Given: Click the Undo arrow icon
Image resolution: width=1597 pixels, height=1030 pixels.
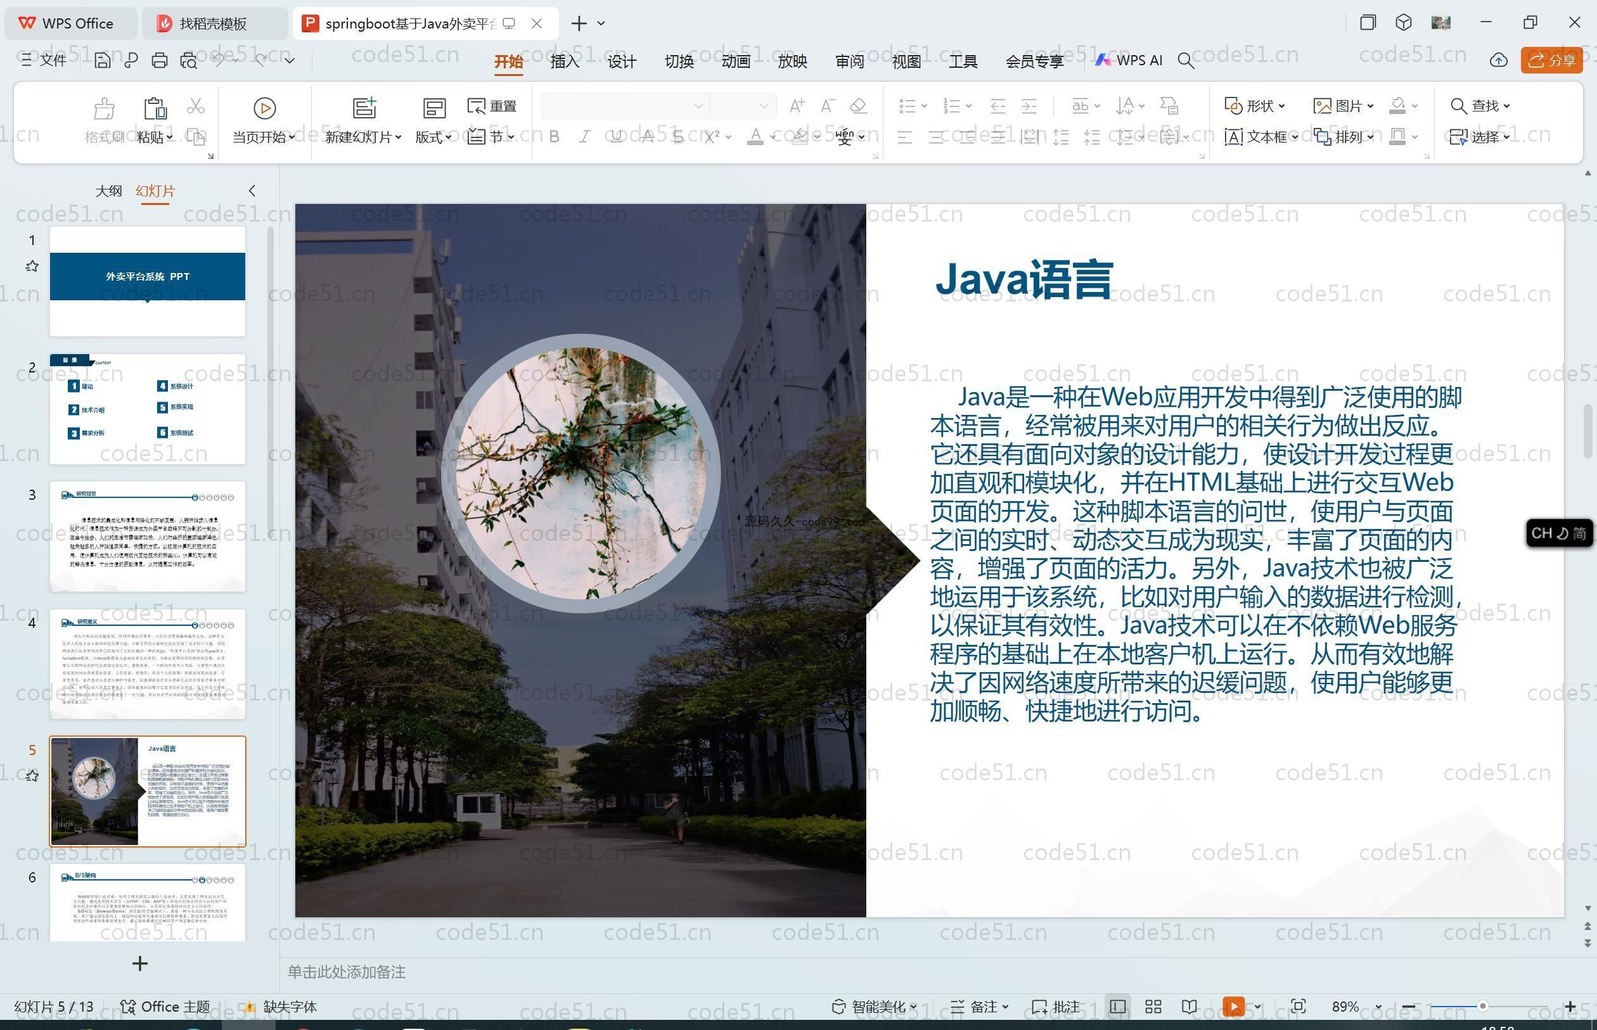Looking at the screenshot, I should click(218, 60).
